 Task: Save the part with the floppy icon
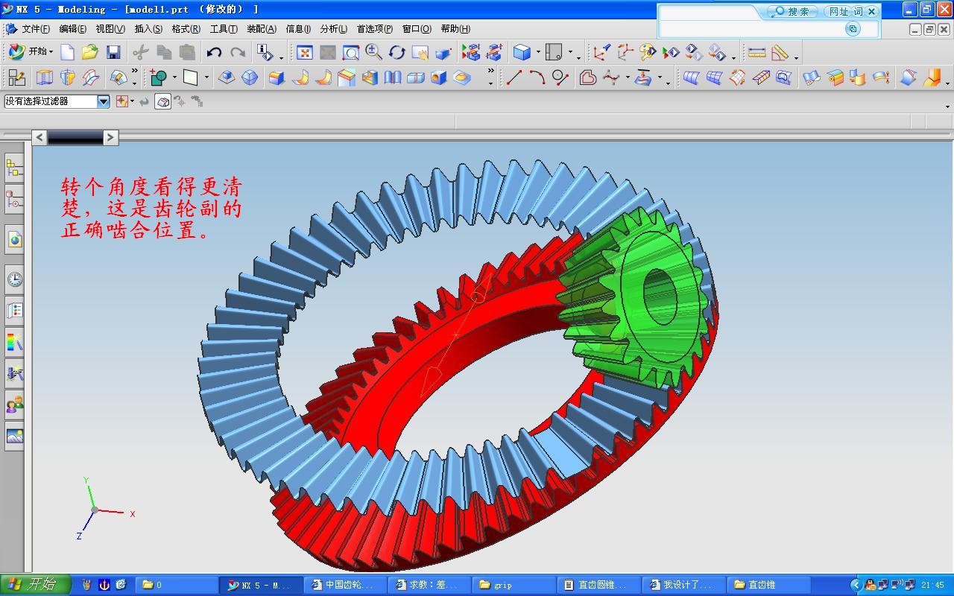(x=113, y=52)
